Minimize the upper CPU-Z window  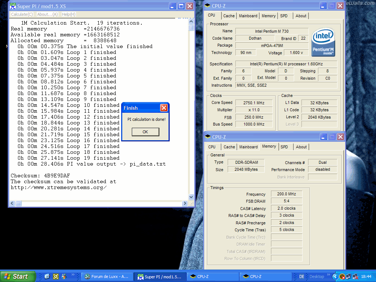coord(323,6)
